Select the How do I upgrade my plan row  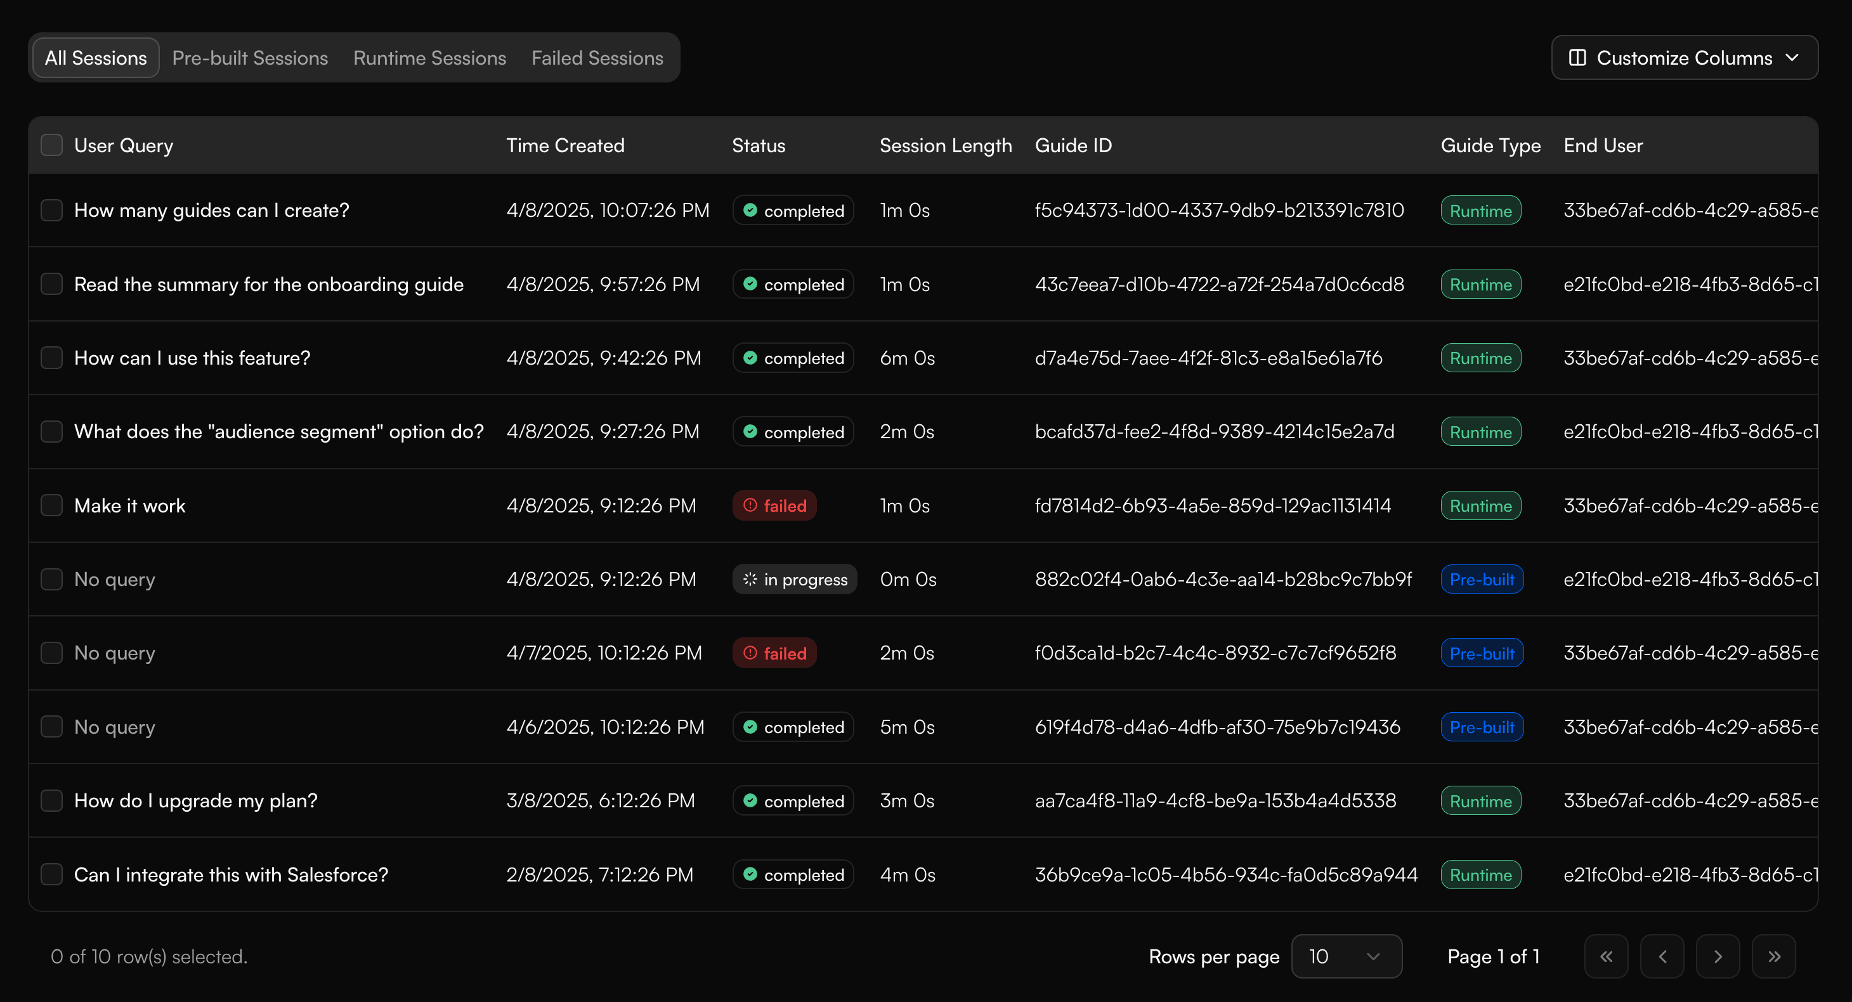pyautogui.click(x=52, y=801)
